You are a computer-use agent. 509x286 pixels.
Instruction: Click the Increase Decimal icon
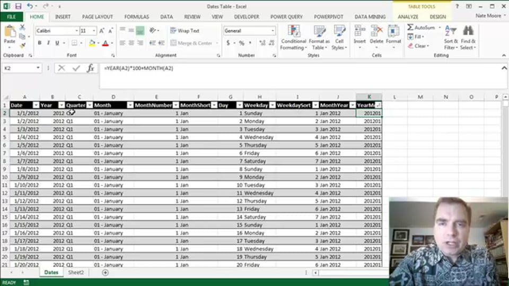262,43
